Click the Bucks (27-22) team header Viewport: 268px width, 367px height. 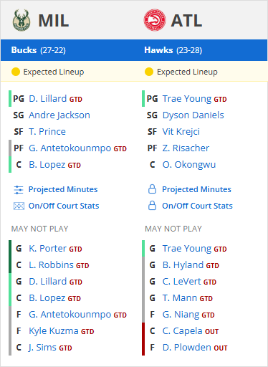[x=39, y=50]
